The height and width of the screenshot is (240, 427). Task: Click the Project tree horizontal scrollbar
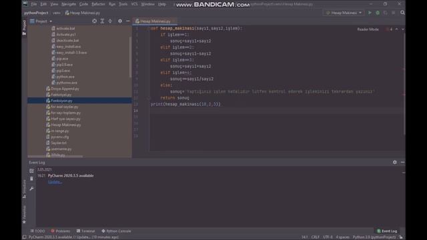(x=55, y=157)
